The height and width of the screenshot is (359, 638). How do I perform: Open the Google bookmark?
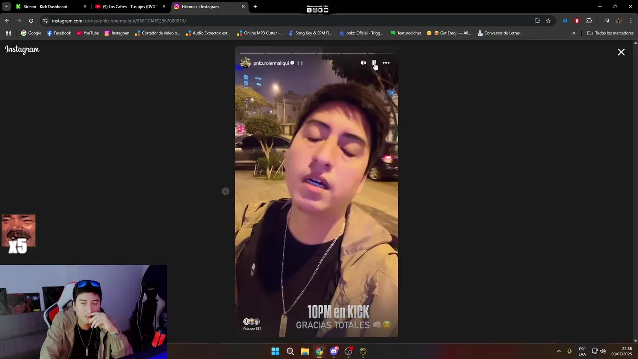[31, 33]
